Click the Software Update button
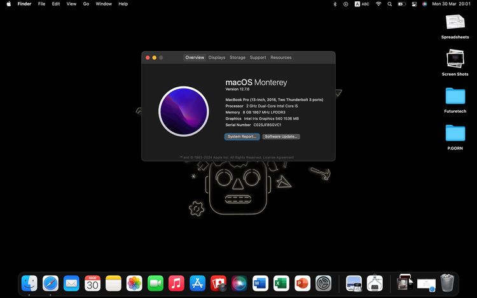The image size is (477, 298). [281, 136]
